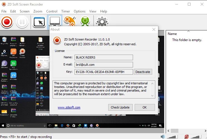
Task: Click the WPS Writer icon in preview
Action: tap(13, 76)
